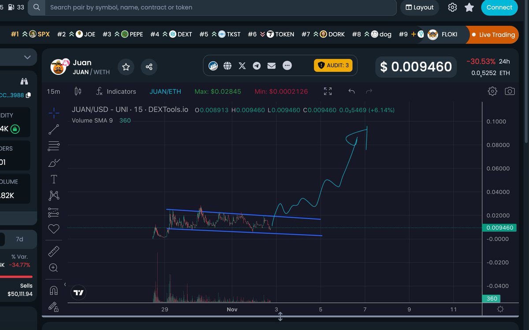Select the ruler measurement tool

[53, 251]
